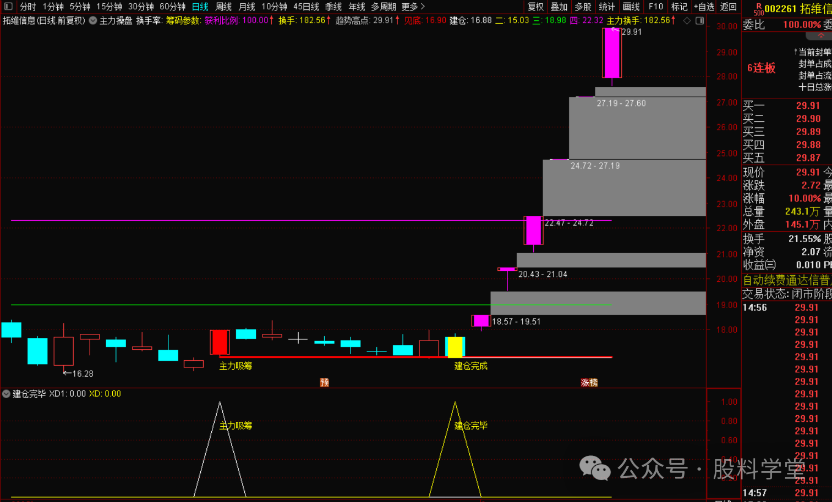Click the sidebar panel icon at top-left
Image resolution: width=832 pixels, height=502 pixels.
coord(8,7)
